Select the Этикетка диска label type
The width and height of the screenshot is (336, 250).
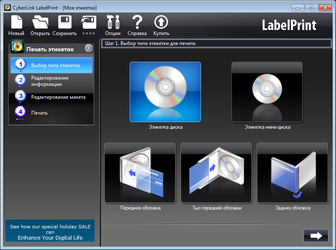pyautogui.click(x=165, y=92)
